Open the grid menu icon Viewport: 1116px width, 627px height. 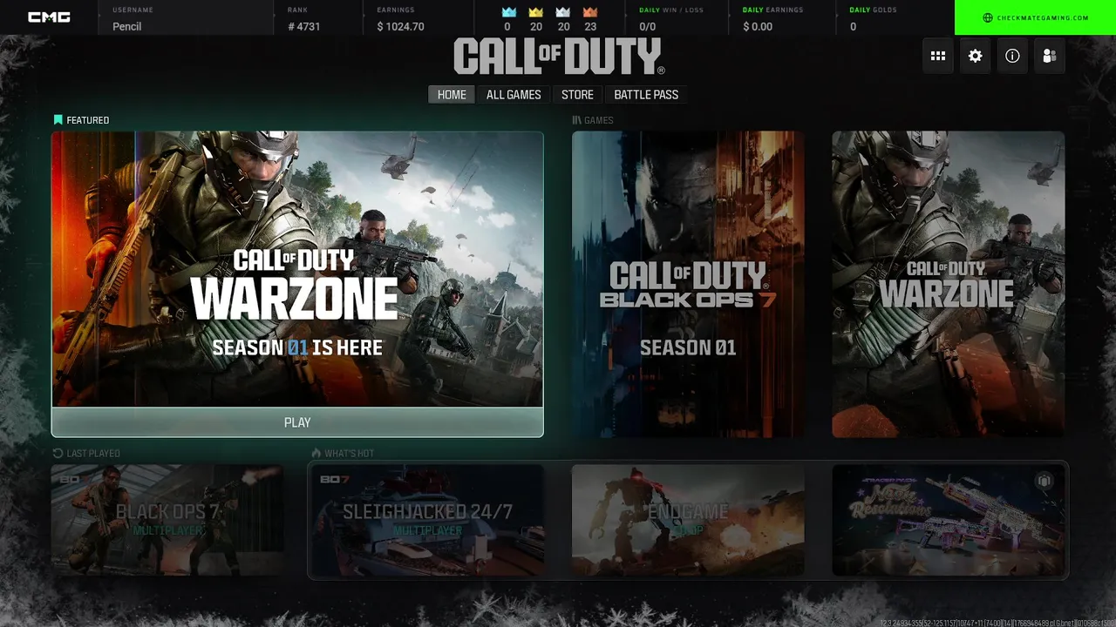938,56
